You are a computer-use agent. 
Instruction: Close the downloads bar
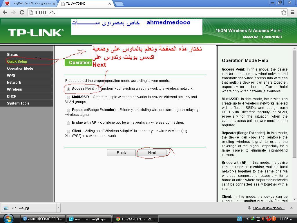click(x=291, y=208)
